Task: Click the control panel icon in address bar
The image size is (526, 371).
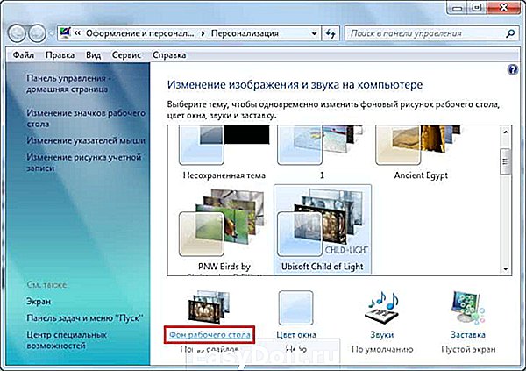Action: (x=65, y=33)
